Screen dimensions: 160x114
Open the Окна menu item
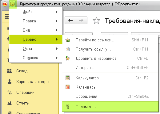(36, 49)
